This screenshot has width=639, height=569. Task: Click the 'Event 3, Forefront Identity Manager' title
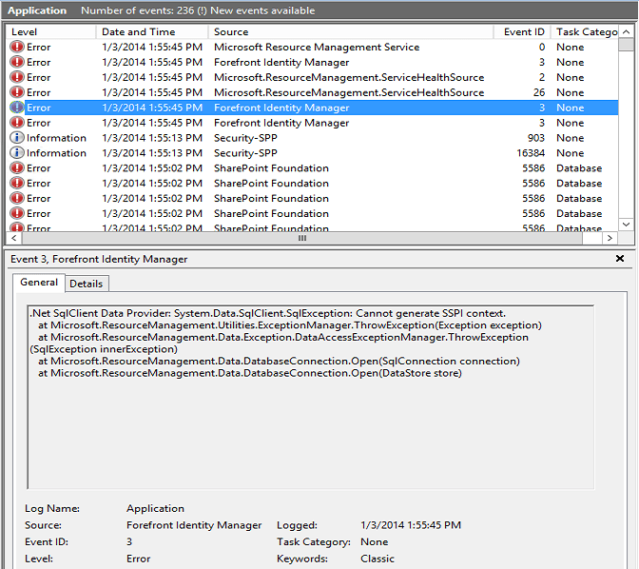[99, 259]
